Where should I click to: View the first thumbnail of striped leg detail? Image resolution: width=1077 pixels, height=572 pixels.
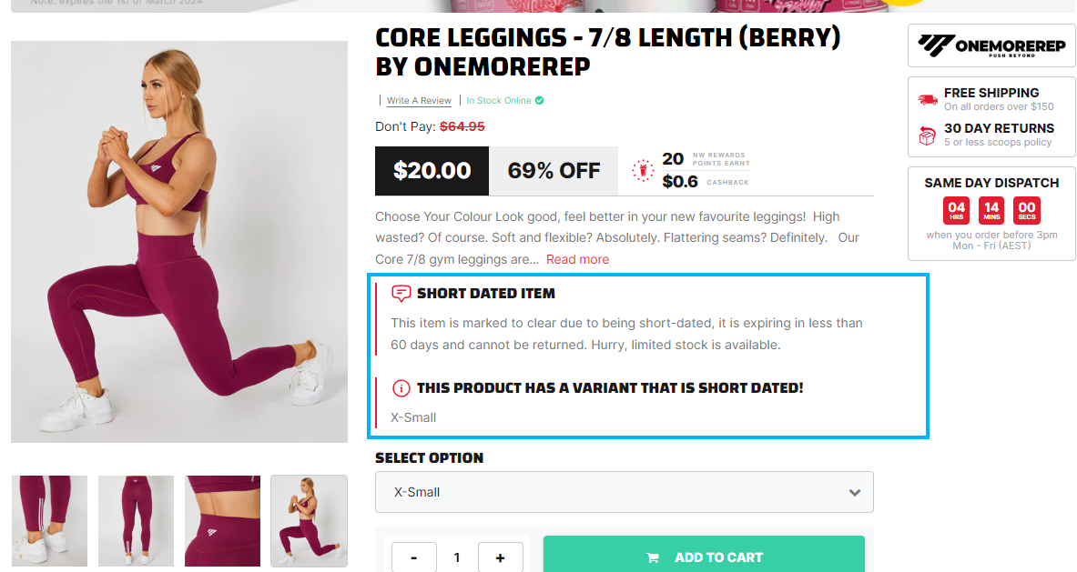click(x=49, y=521)
